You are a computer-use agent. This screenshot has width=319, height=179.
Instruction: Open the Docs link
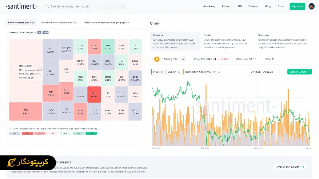(280, 6)
